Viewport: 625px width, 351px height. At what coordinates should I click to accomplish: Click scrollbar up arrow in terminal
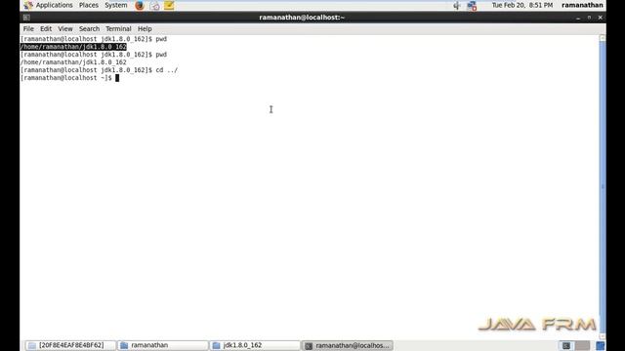[x=603, y=38]
